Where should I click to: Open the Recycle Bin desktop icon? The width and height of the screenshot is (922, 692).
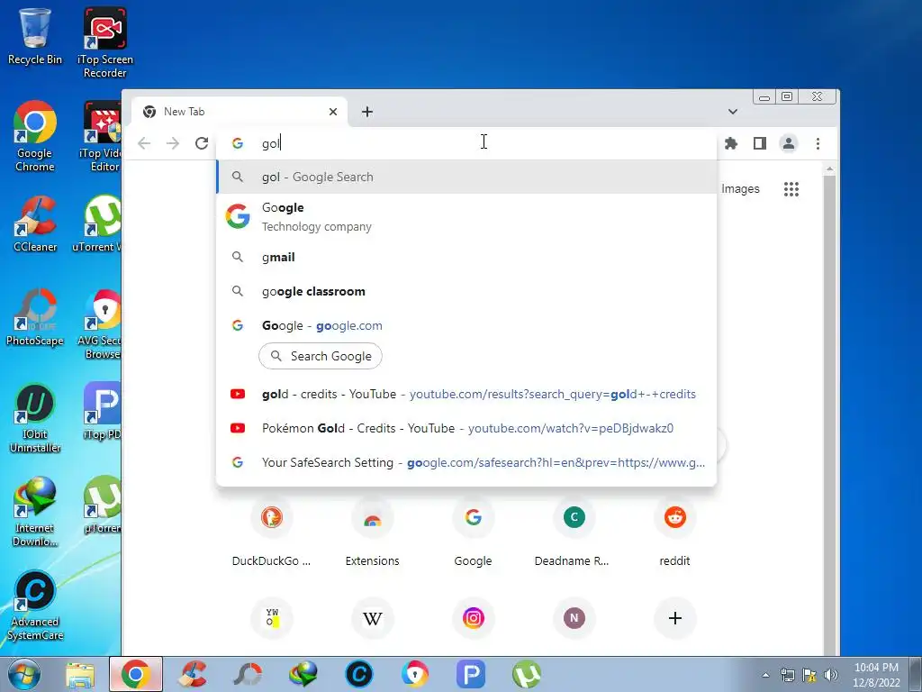[x=35, y=35]
